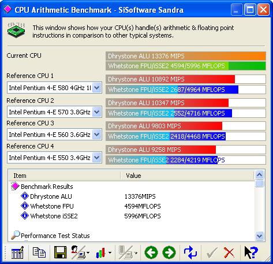
Task: Click the Value column header
Action: coord(187,176)
